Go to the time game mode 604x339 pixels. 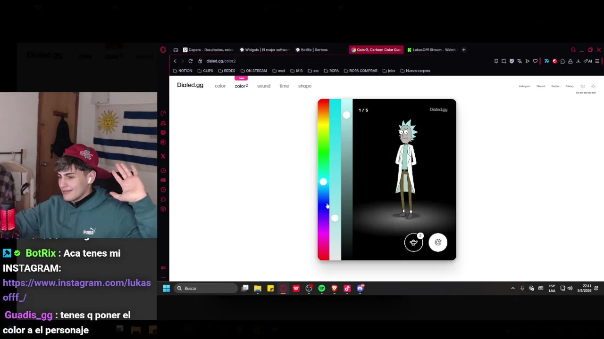click(284, 86)
